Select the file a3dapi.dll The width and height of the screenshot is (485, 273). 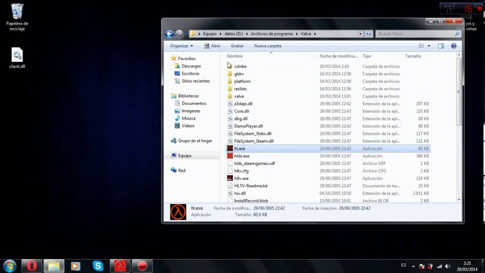pyautogui.click(x=243, y=104)
